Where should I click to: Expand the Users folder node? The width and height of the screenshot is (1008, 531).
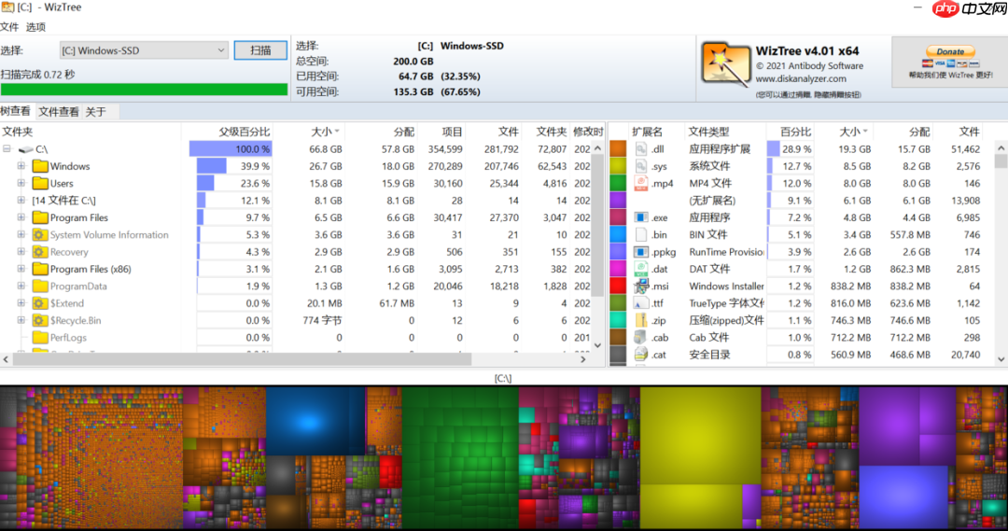[21, 183]
